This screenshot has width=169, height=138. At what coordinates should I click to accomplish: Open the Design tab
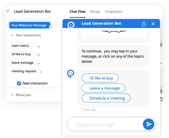point(95,12)
